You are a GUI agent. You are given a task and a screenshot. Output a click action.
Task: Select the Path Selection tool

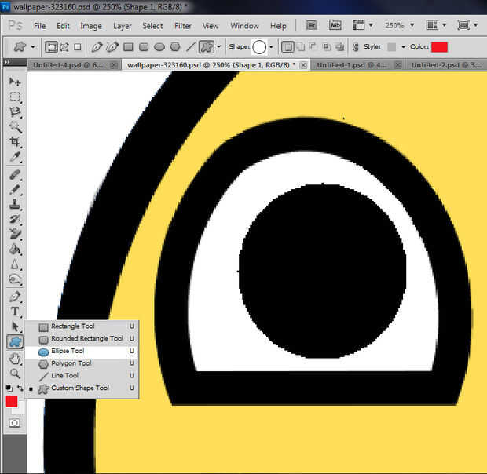coord(15,326)
